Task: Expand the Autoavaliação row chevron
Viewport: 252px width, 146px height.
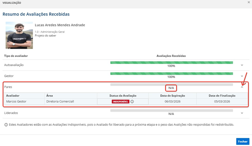Action: 242,65
